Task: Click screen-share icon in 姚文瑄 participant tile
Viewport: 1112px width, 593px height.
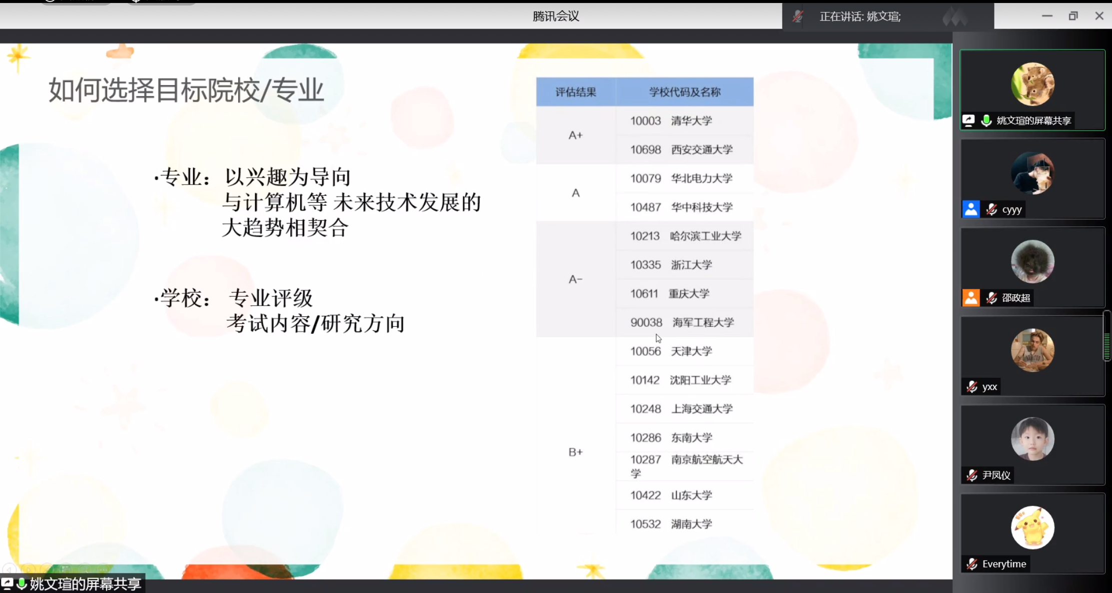Action: coord(969,120)
